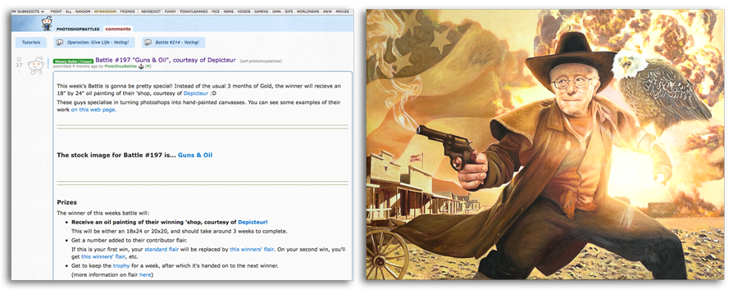
Task: Select the comments tab
Action: coord(118,29)
